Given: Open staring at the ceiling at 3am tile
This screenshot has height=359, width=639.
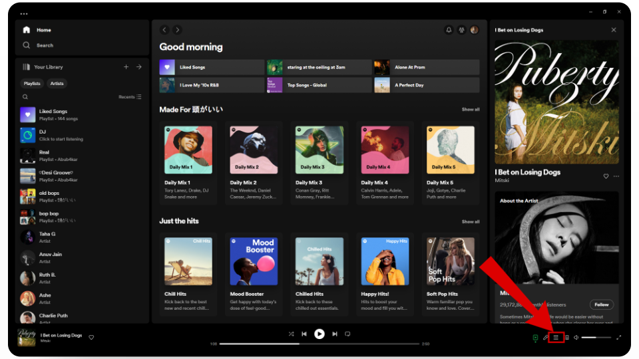Looking at the screenshot, I should point(319,67).
